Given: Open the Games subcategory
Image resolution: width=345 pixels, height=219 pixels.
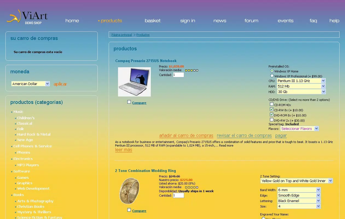Looking at the screenshot, I should point(23,178).
